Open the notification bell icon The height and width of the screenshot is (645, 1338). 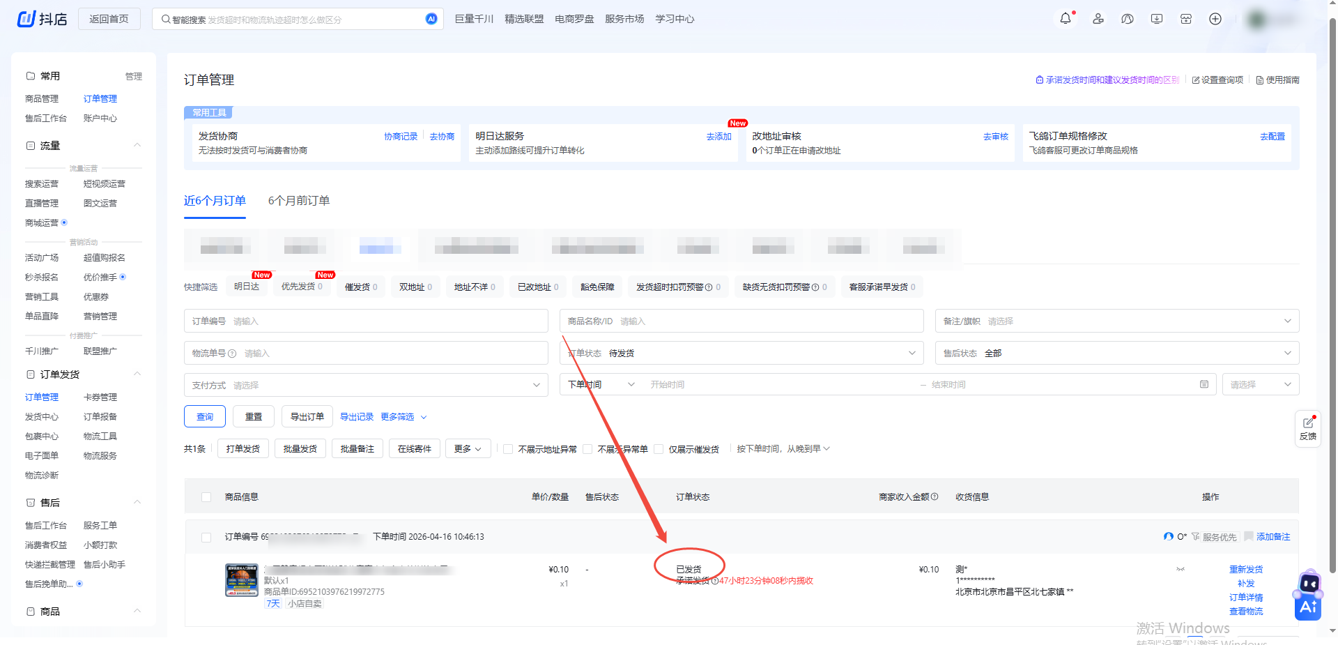(x=1065, y=19)
